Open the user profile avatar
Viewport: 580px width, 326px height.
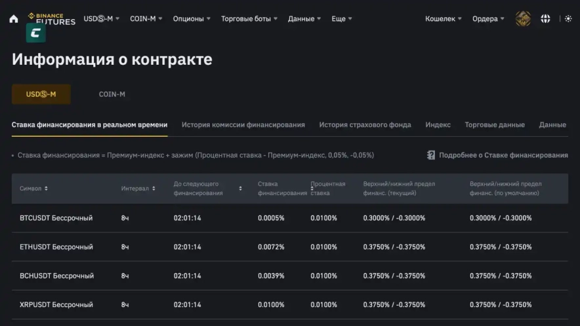[523, 19]
